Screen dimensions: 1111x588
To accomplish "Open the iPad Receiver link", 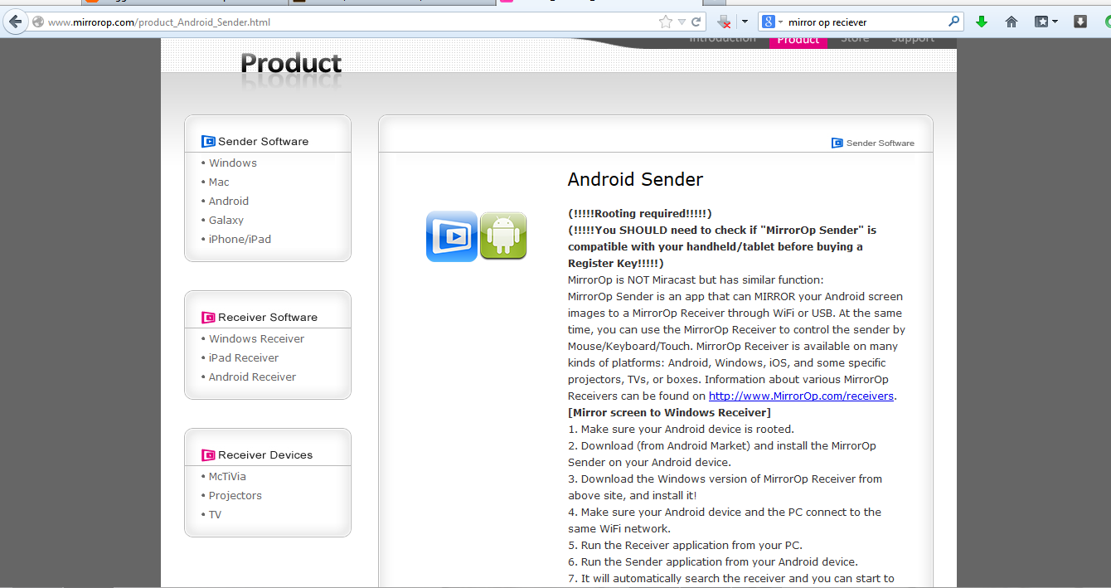I will point(244,358).
